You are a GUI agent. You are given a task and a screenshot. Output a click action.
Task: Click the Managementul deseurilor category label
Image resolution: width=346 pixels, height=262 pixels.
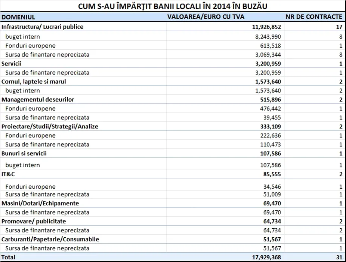tap(38, 100)
